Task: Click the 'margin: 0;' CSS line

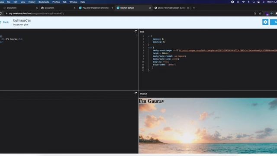Action: pos(158,39)
